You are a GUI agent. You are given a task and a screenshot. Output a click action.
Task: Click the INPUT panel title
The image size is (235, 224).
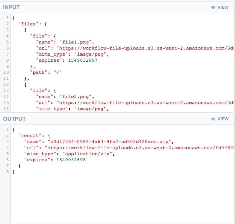coord(11,7)
